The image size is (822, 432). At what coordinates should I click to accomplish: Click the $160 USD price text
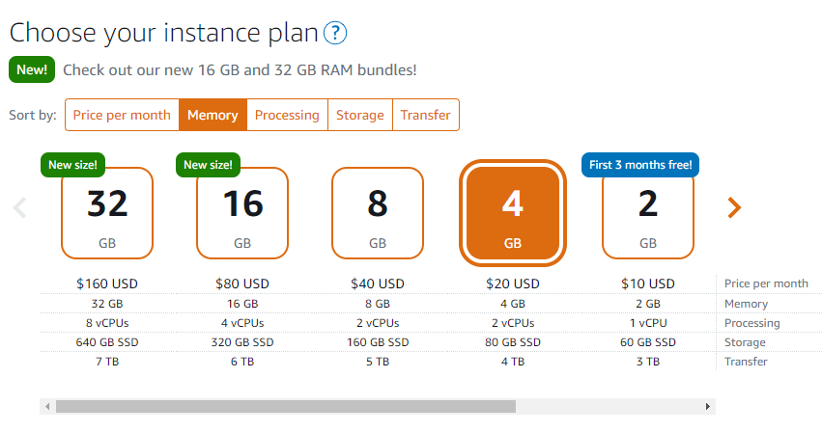pos(107,283)
